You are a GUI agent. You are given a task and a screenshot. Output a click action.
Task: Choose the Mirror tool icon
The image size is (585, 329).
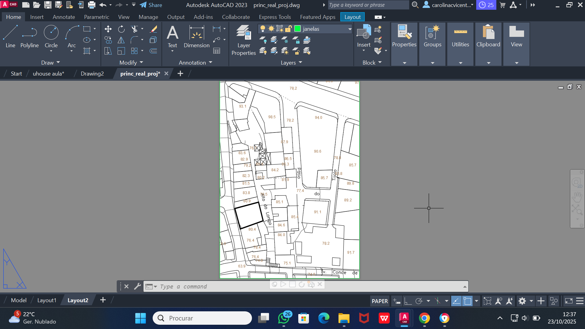[121, 40]
